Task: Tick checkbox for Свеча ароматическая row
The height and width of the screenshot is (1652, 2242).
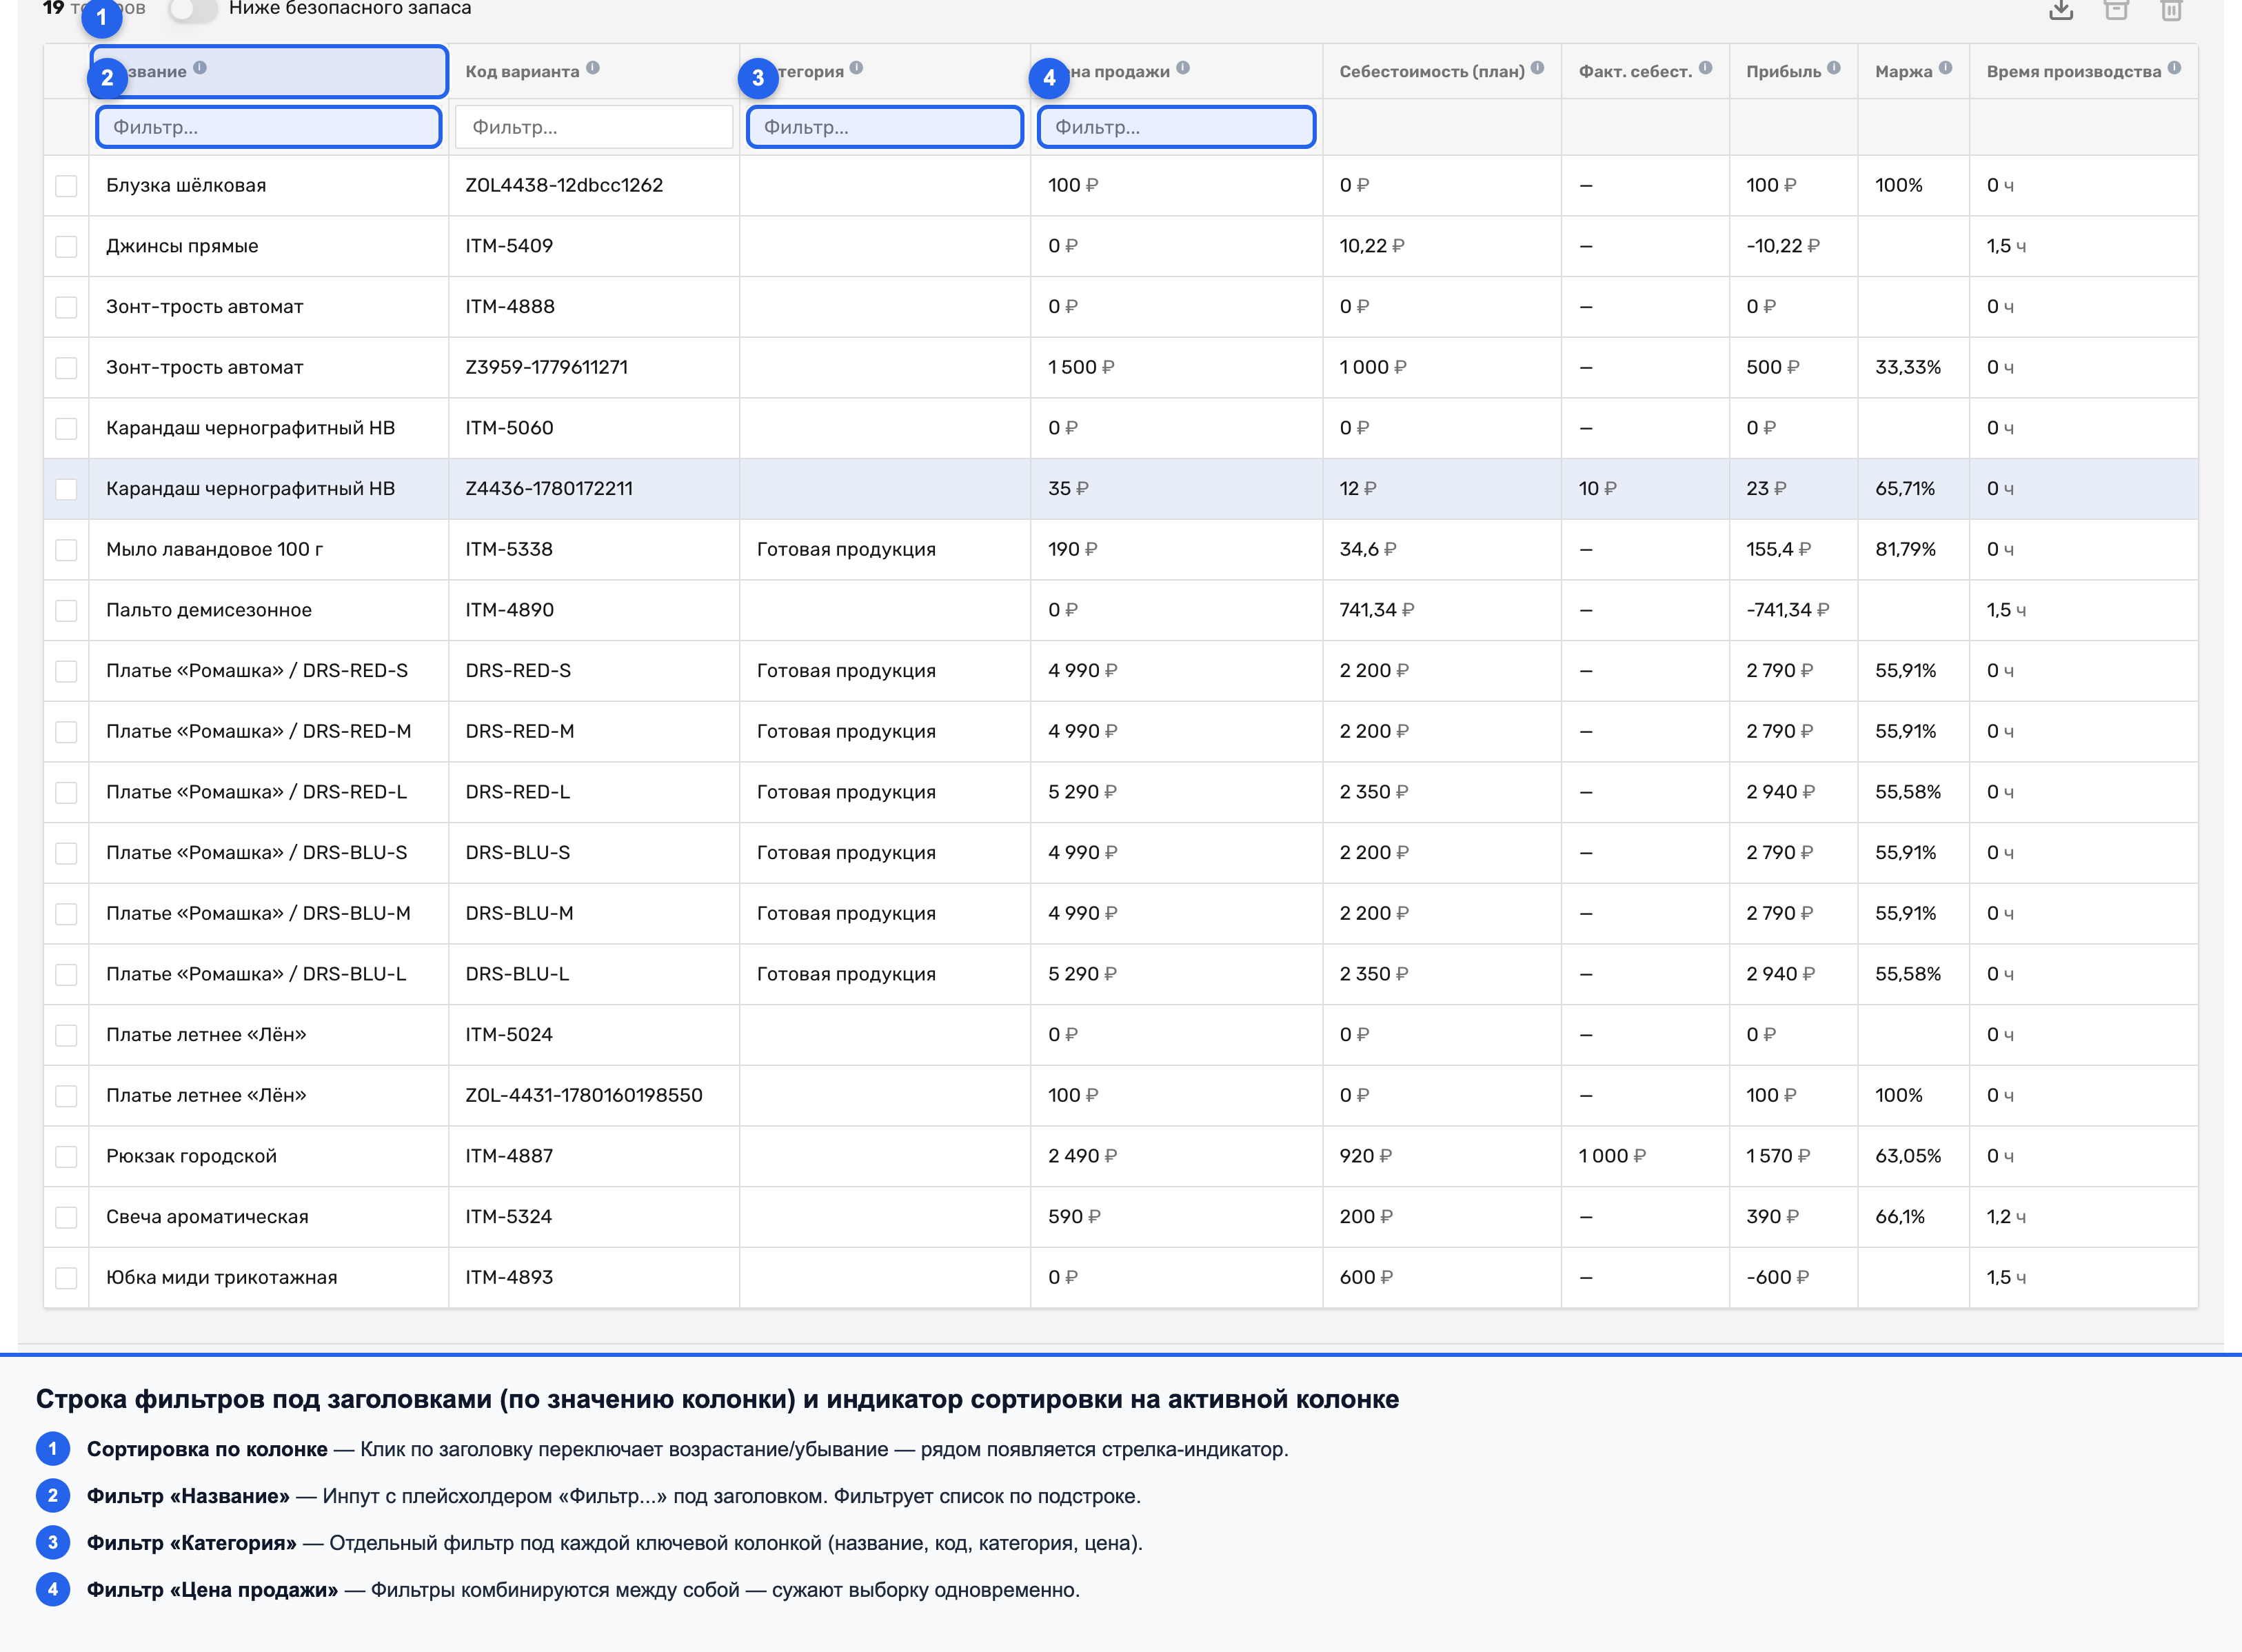Action: click(x=66, y=1217)
